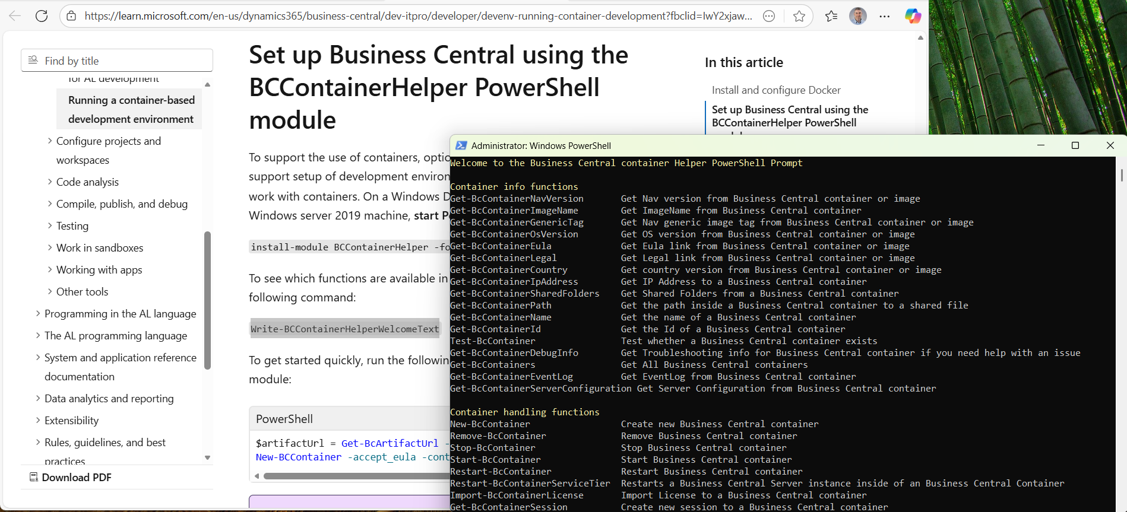Image resolution: width=1127 pixels, height=512 pixels.
Task: Expand Work in sandboxes
Action: 50,248
